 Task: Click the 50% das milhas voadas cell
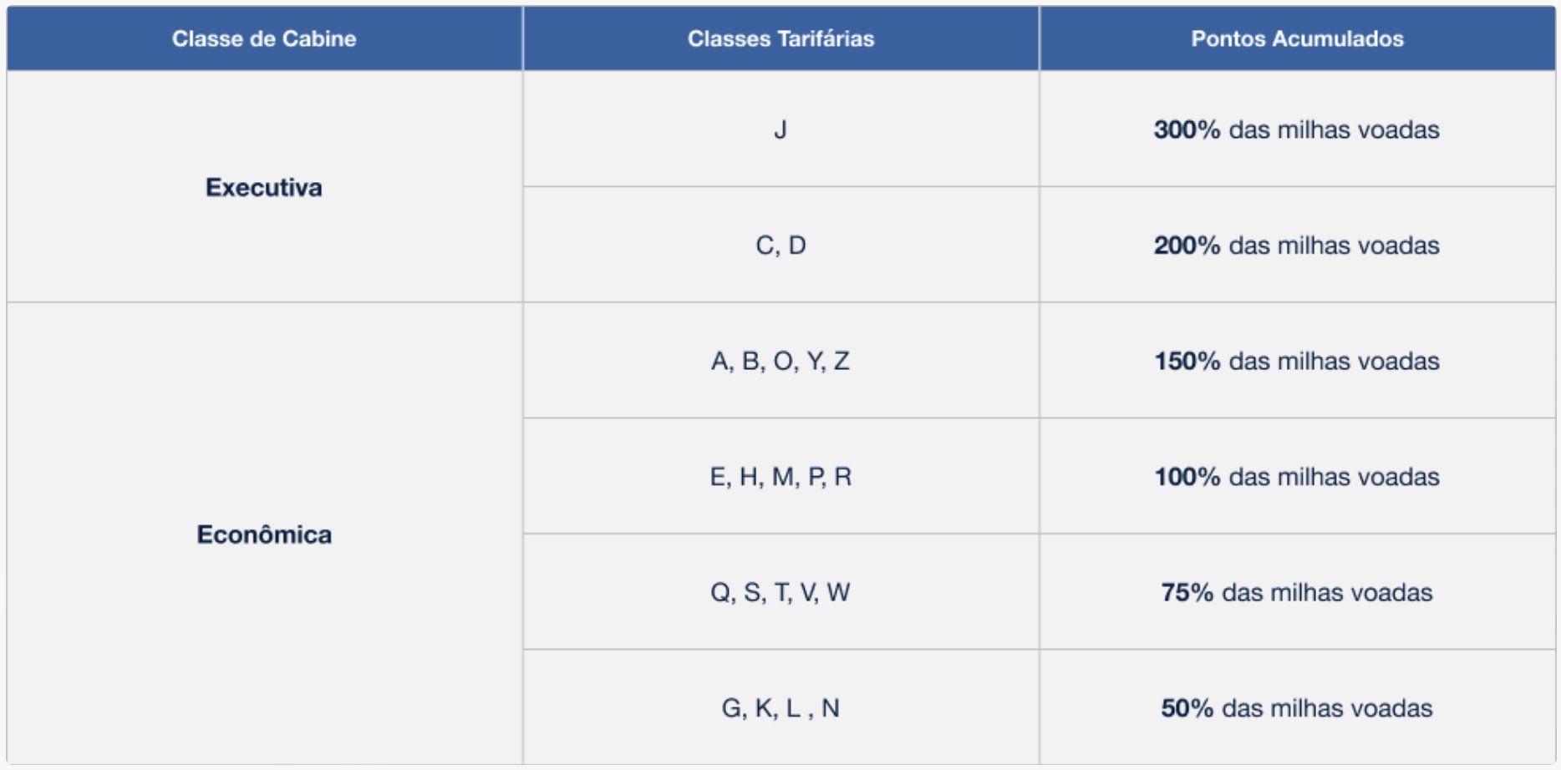[x=1297, y=708]
